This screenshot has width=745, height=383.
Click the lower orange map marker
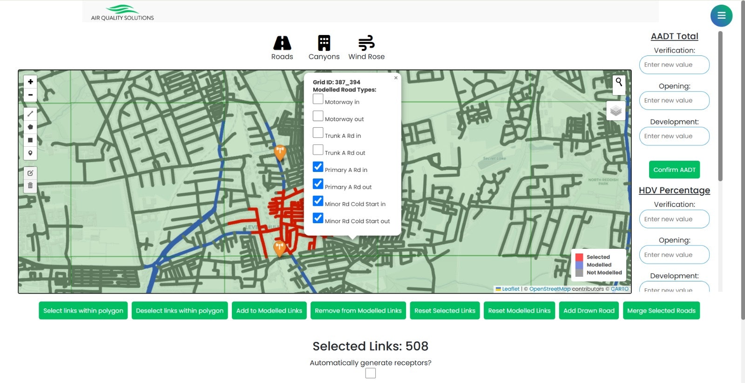tap(279, 249)
